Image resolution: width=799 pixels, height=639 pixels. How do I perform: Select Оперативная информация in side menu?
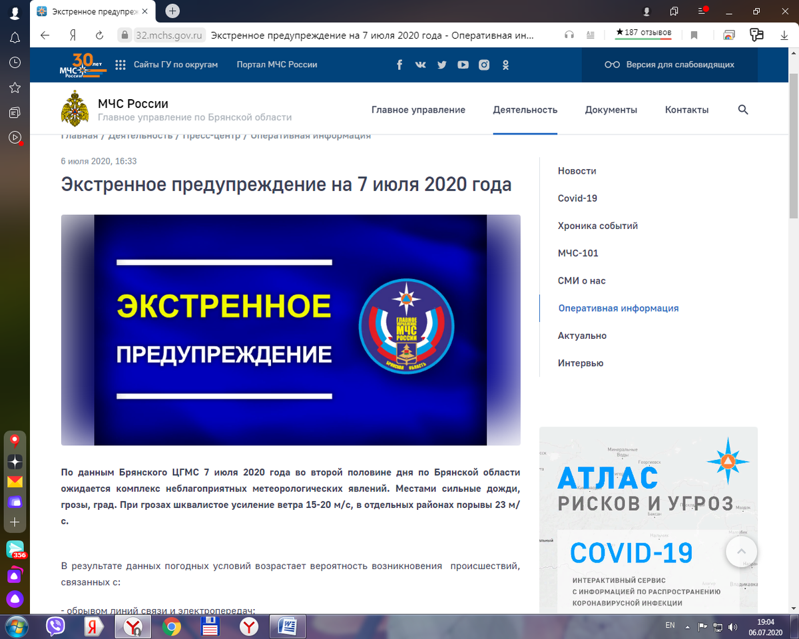[619, 308]
